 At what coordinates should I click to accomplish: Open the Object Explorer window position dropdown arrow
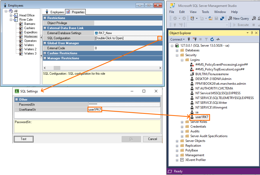248,33
